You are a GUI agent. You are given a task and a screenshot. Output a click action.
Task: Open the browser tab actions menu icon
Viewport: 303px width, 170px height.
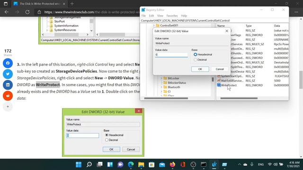click(x=6, y=4)
